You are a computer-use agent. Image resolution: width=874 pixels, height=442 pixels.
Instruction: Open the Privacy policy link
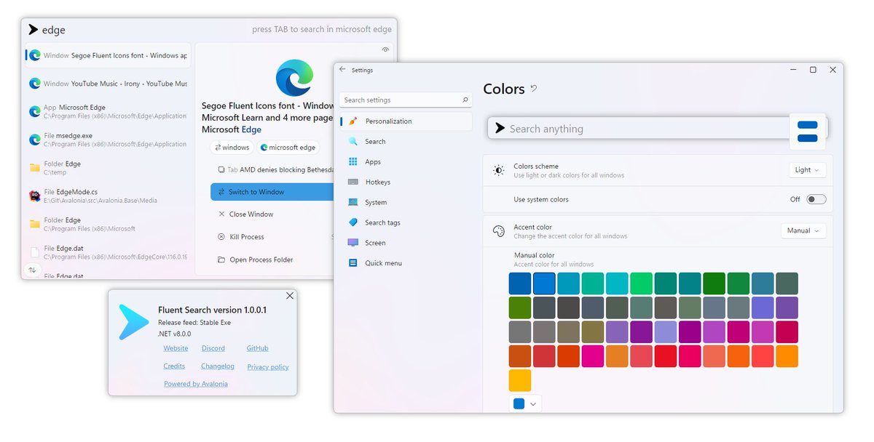(x=268, y=367)
